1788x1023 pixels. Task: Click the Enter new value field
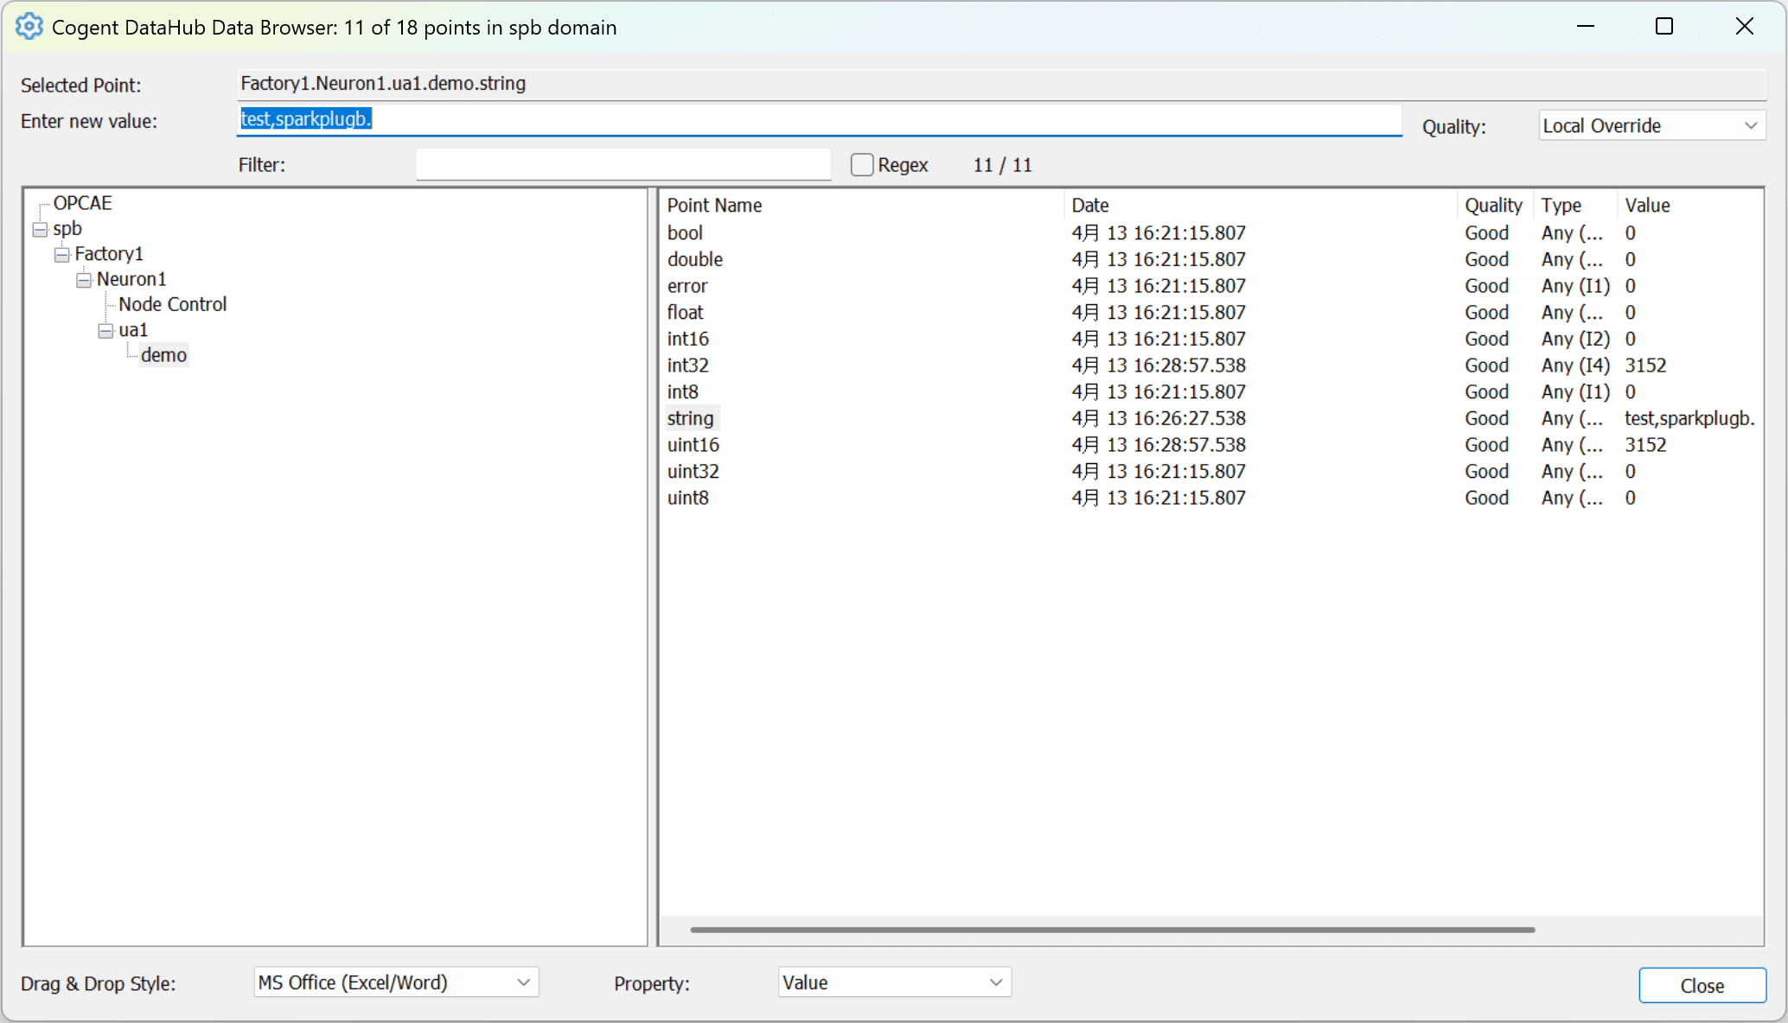(818, 119)
